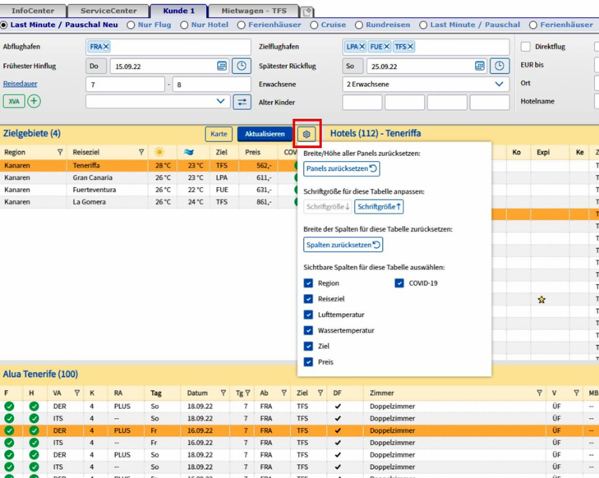This screenshot has width=599, height=478.
Task: Select Last Minute / Pauschal Neu radio
Action: pos(4,25)
